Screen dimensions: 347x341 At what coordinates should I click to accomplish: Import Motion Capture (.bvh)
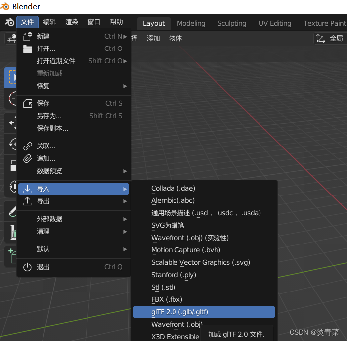(204, 250)
